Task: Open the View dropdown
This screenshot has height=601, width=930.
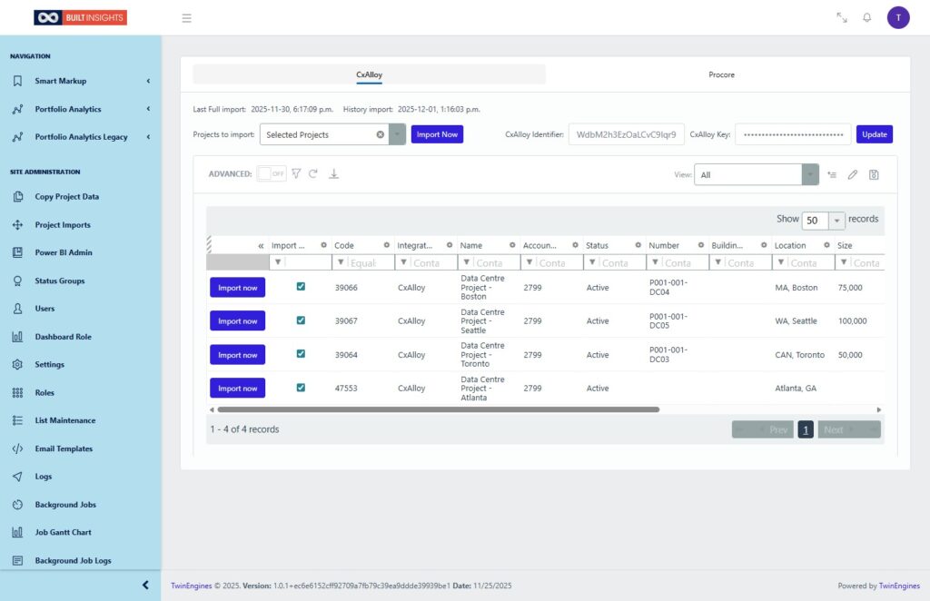Action: coord(809,174)
